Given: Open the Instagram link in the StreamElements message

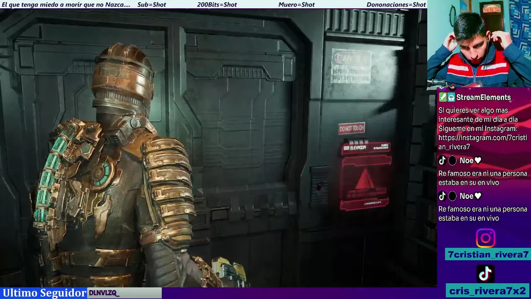Looking at the screenshot, I should [x=482, y=142].
